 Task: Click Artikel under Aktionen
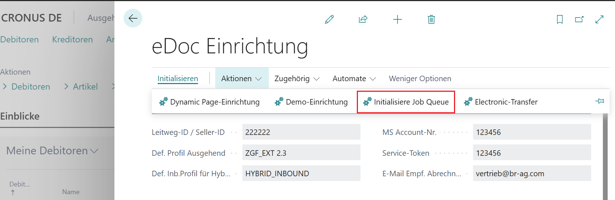(x=85, y=87)
